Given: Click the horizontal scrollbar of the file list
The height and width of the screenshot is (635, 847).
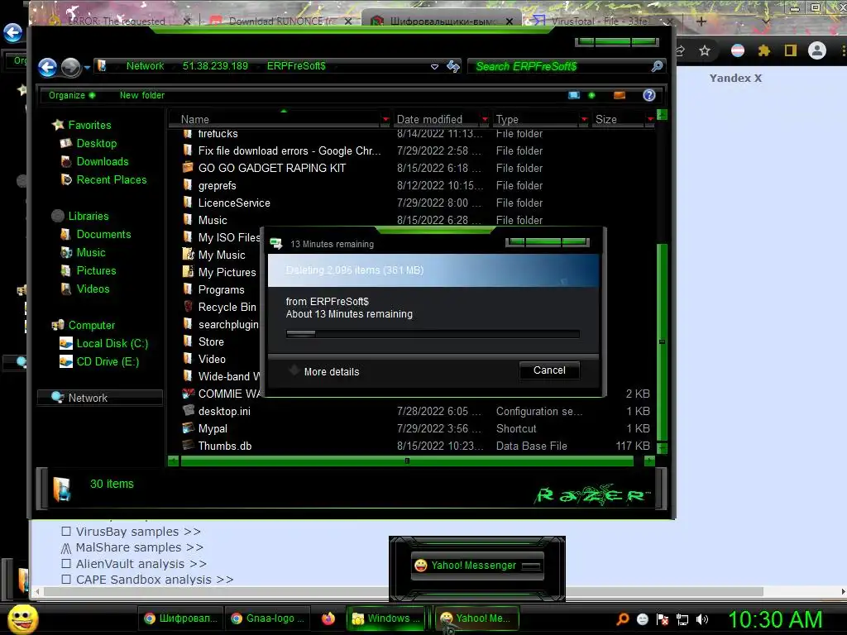Looking at the screenshot, I should pos(407,461).
